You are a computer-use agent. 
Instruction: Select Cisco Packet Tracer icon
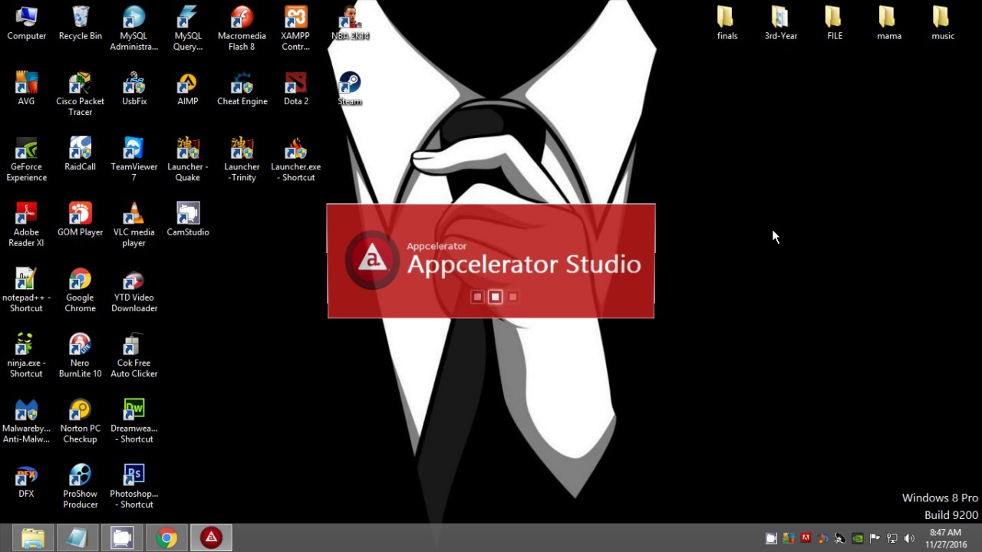pyautogui.click(x=81, y=94)
